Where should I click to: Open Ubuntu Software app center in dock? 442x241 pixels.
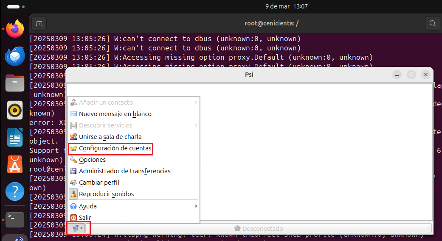point(15,164)
